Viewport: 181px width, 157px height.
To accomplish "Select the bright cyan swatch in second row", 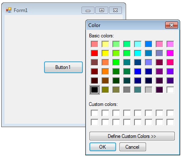I will [x=138, y=53].
